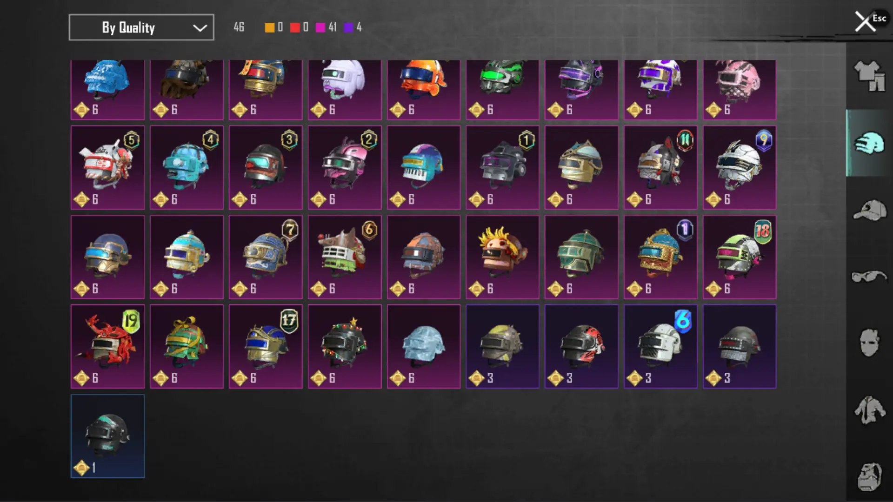Select the black helmet worth 1
The image size is (893, 502).
pos(107,436)
